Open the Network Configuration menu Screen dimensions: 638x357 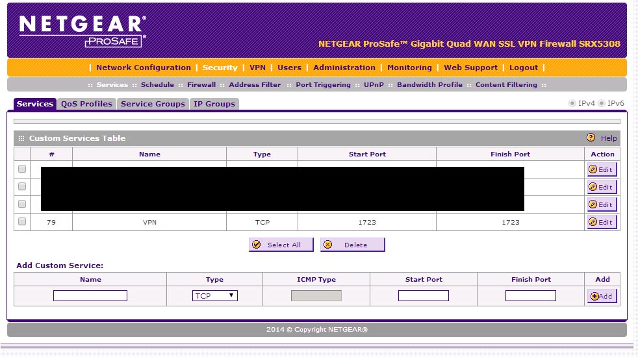click(143, 68)
